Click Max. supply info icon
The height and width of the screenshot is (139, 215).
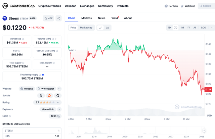coord(54,63)
